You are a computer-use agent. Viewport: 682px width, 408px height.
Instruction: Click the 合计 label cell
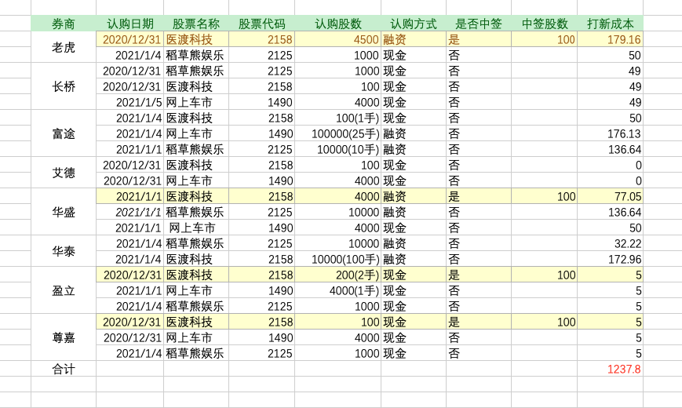point(64,369)
